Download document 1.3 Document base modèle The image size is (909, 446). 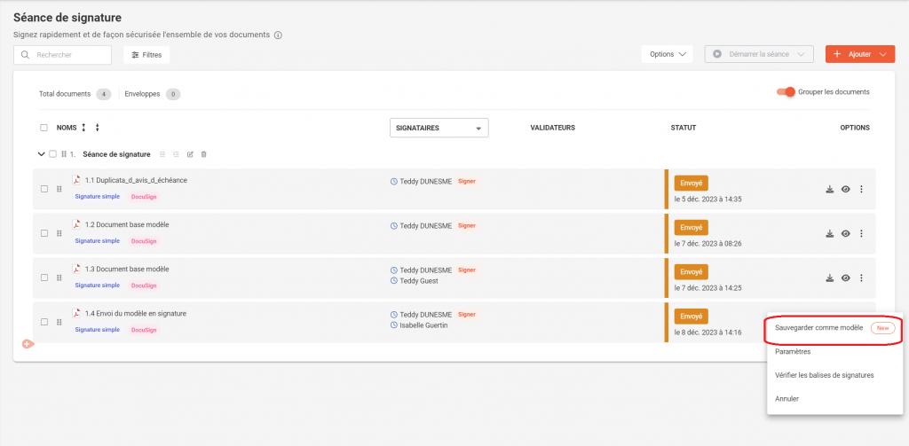pyautogui.click(x=829, y=278)
